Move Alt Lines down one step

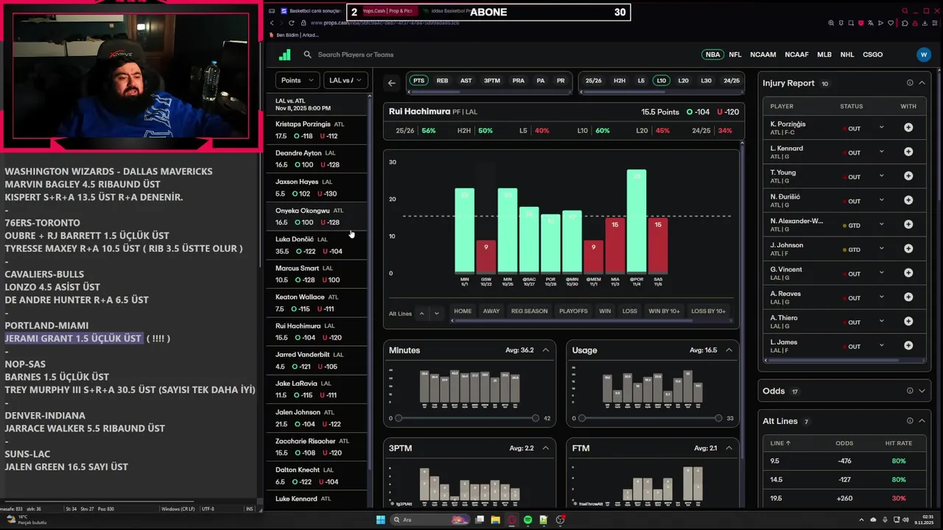436,314
